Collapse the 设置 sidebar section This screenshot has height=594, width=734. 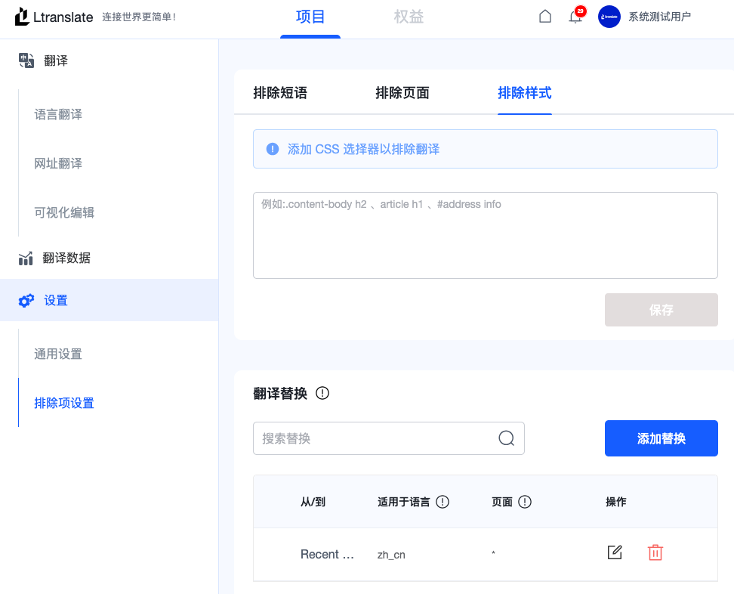coord(56,301)
